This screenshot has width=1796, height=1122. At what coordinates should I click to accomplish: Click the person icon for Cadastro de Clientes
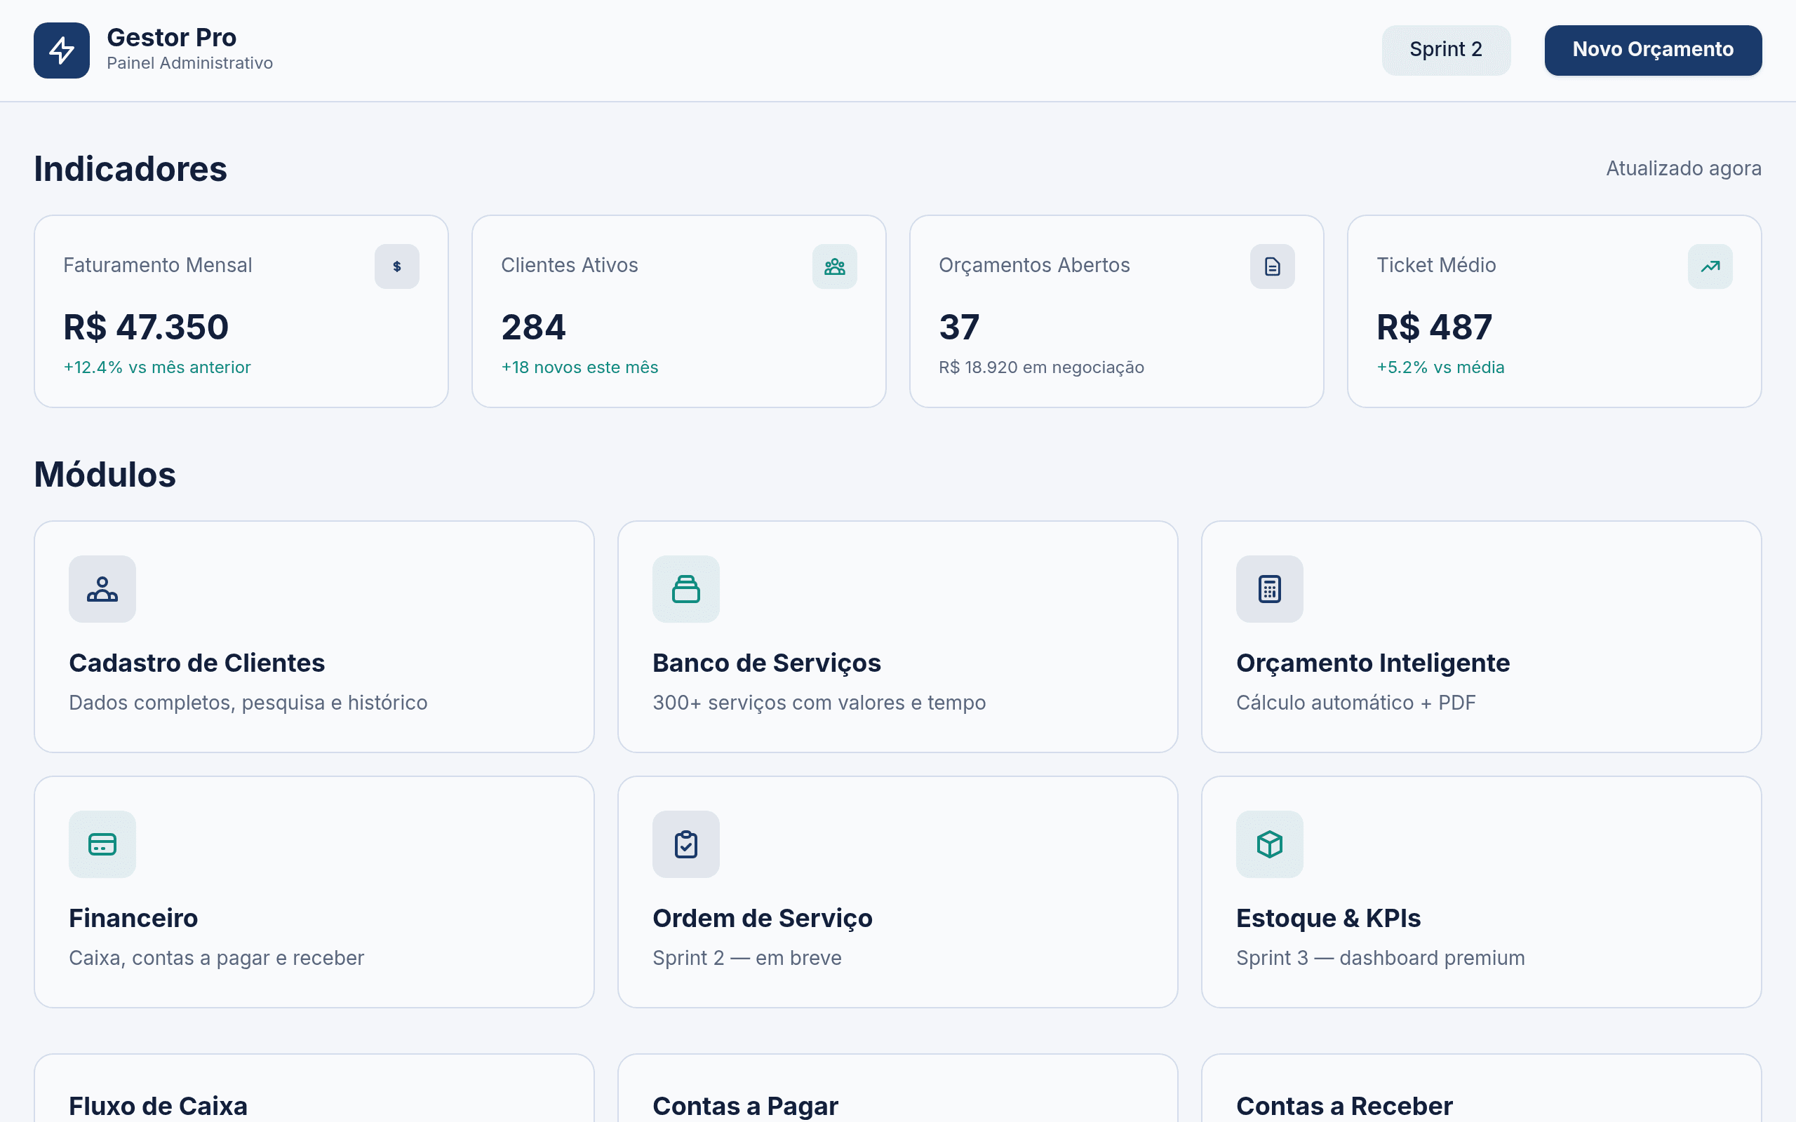coord(102,589)
